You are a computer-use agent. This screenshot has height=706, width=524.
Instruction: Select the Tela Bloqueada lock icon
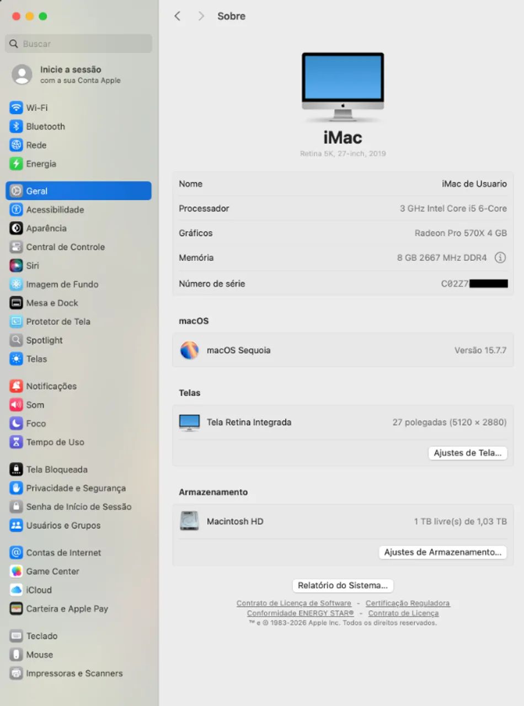click(17, 469)
